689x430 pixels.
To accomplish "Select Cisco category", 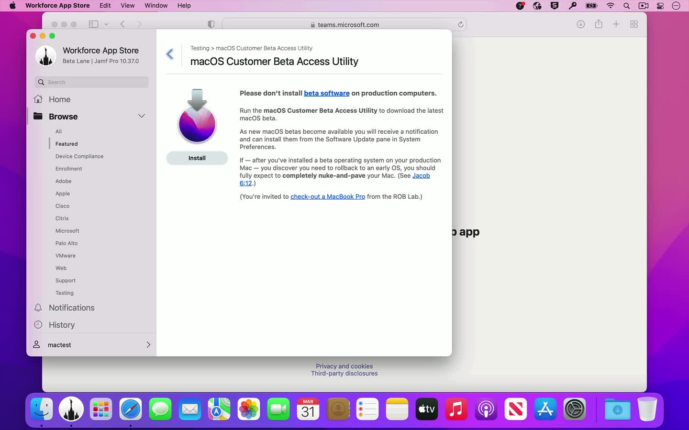I will click(62, 206).
